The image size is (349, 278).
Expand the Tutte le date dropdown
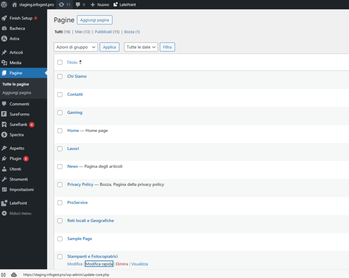pos(141,47)
